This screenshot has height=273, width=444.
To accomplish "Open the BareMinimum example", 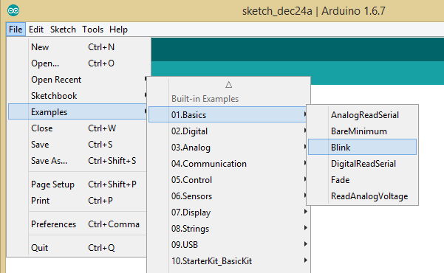I will [x=362, y=131].
